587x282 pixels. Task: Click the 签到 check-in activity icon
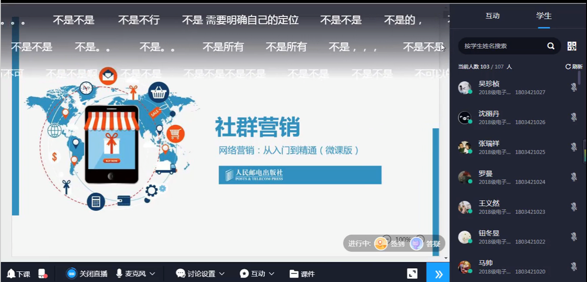[x=381, y=244]
